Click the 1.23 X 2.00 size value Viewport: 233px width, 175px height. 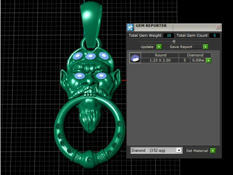(x=160, y=60)
